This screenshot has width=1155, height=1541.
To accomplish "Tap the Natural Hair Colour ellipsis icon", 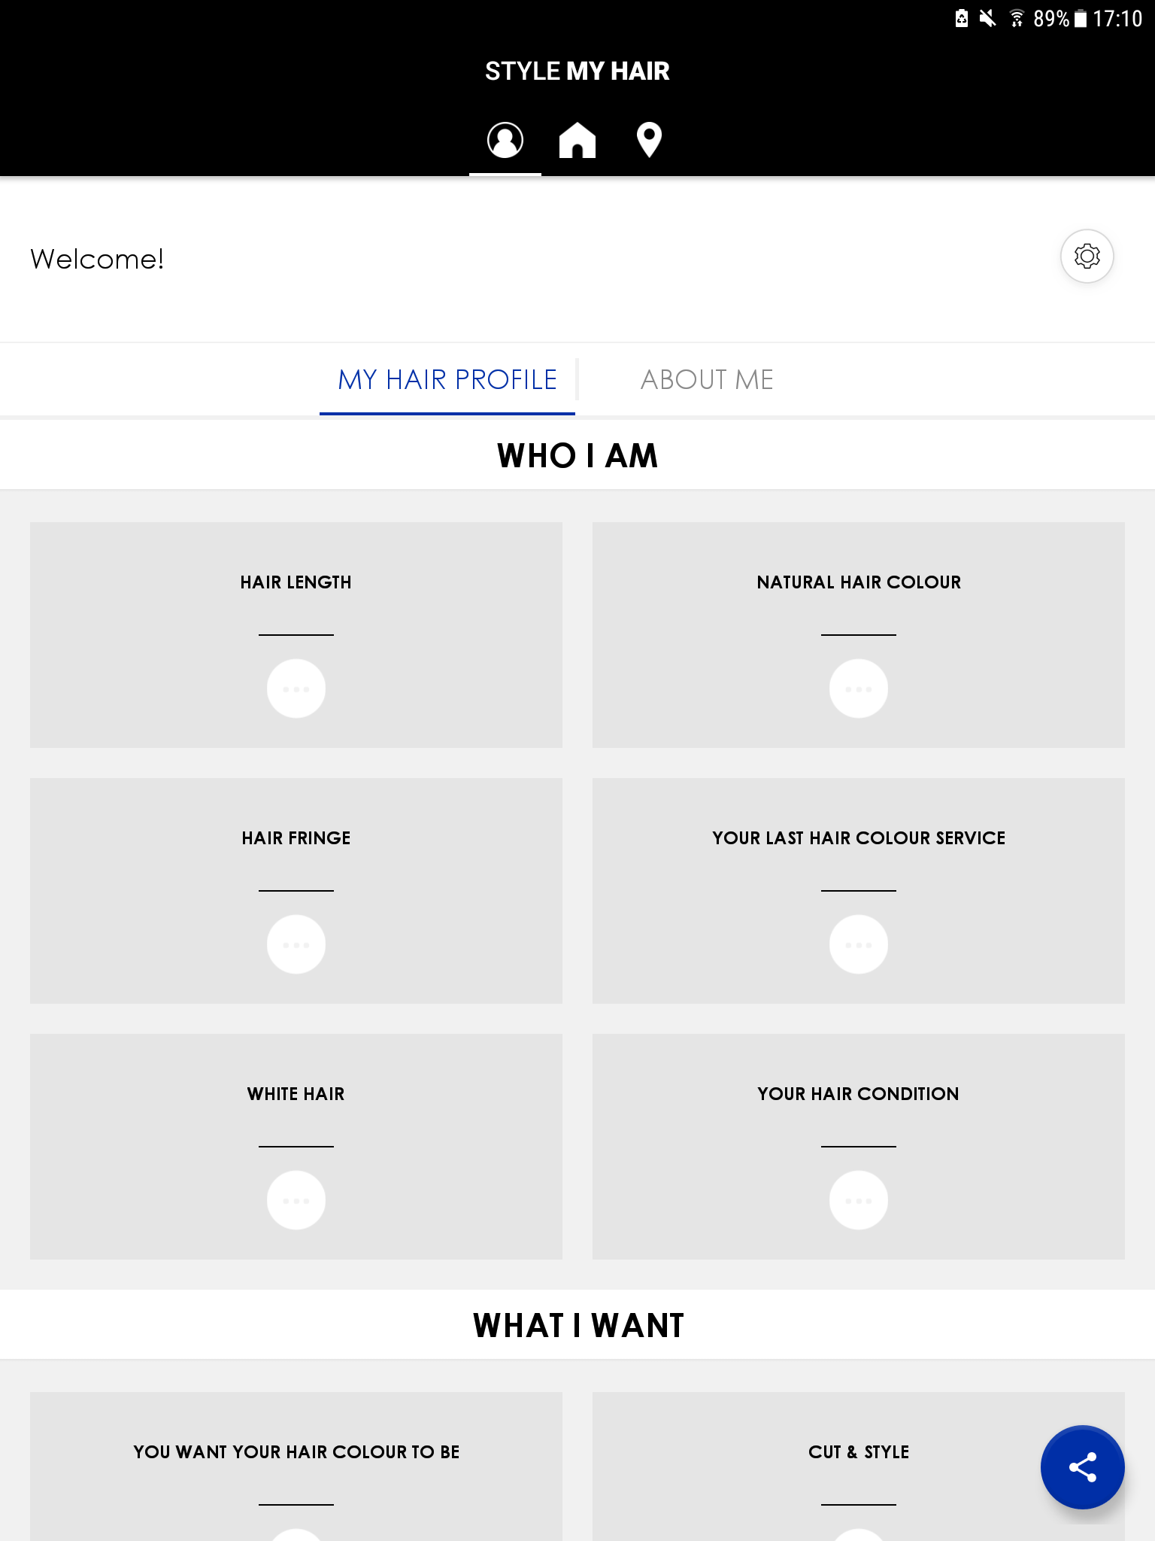I will point(858,688).
